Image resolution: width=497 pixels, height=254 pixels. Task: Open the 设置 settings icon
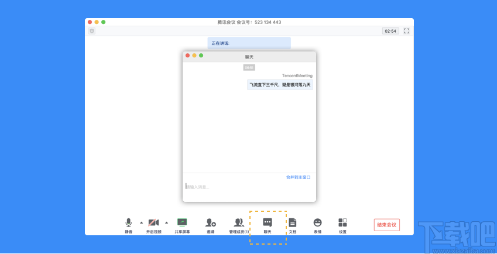pos(342,222)
